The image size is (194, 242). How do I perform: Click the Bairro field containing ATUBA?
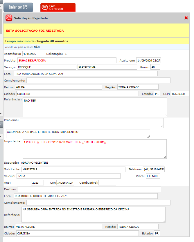(x=58, y=87)
